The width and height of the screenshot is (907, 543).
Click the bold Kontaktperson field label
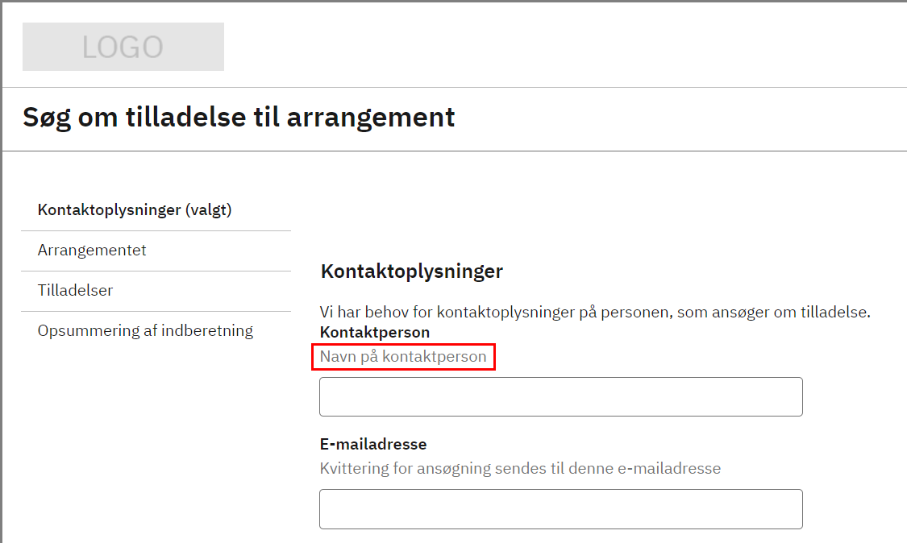point(375,332)
